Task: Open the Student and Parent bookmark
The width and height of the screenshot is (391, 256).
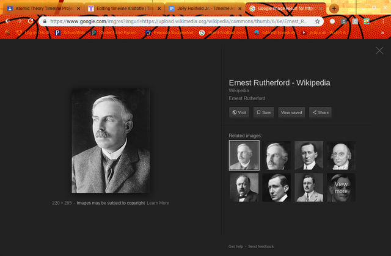Action: (x=114, y=32)
